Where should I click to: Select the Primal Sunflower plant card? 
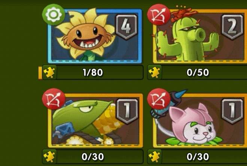pos(95,36)
